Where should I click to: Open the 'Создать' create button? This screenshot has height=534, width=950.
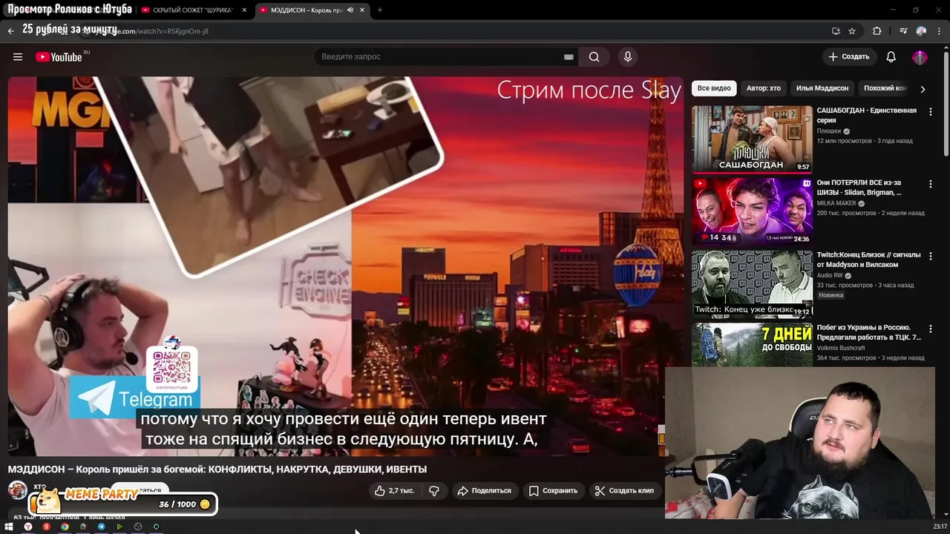pos(848,57)
